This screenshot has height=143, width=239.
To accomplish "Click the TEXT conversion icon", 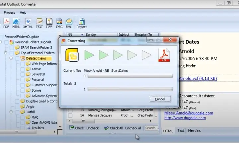I will (x=39, y=23).
